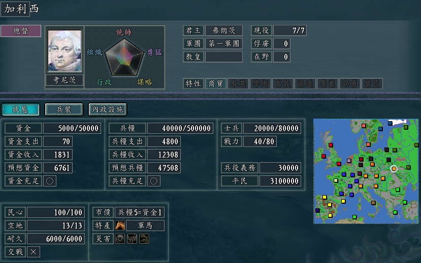The width and height of the screenshot is (421, 263).
Task: Click the third disaster icon with withered crops
Action: point(144,239)
